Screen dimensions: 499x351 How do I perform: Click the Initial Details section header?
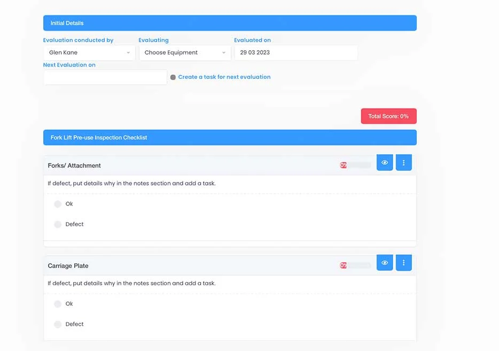(230, 23)
